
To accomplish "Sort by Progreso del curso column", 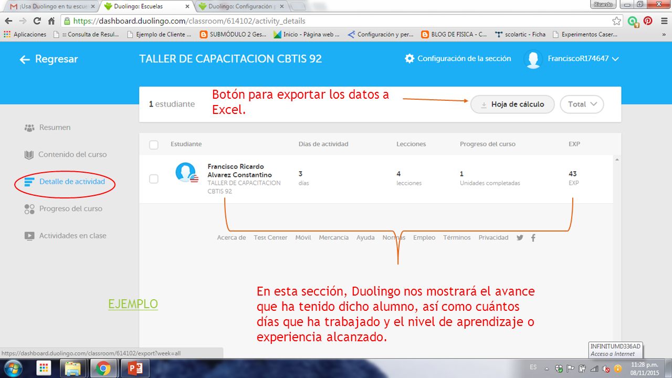I will click(488, 144).
